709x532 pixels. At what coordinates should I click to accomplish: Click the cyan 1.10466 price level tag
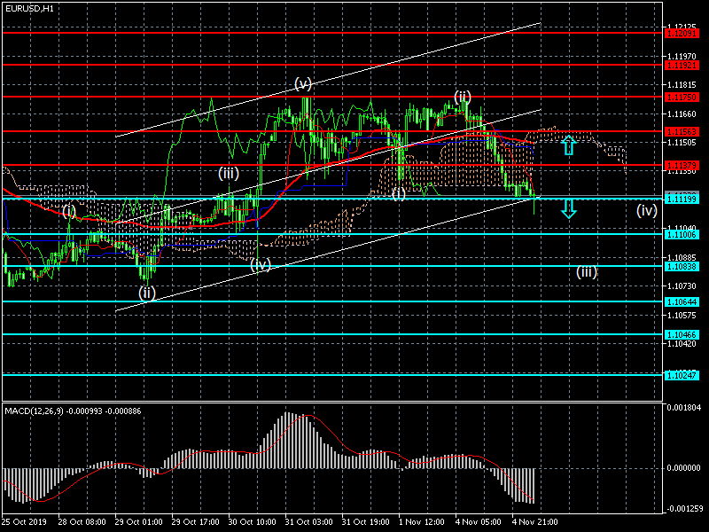681,335
